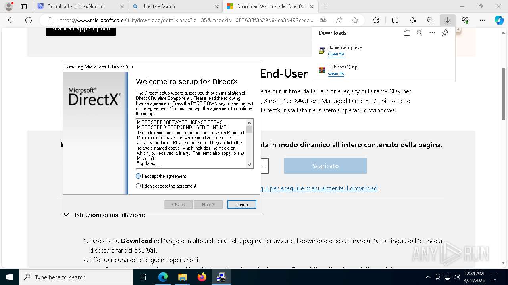Open downloads folder in Downloads panel
Image resolution: width=508 pixels, height=285 pixels.
[x=406, y=33]
